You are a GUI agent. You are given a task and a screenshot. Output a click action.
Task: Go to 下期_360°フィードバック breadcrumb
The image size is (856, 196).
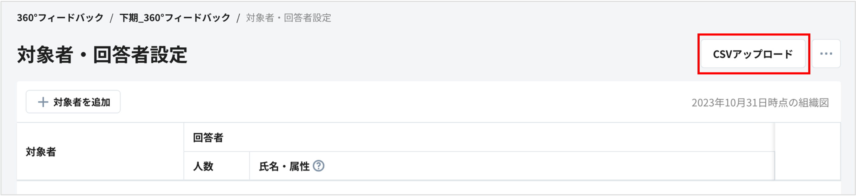tap(175, 18)
